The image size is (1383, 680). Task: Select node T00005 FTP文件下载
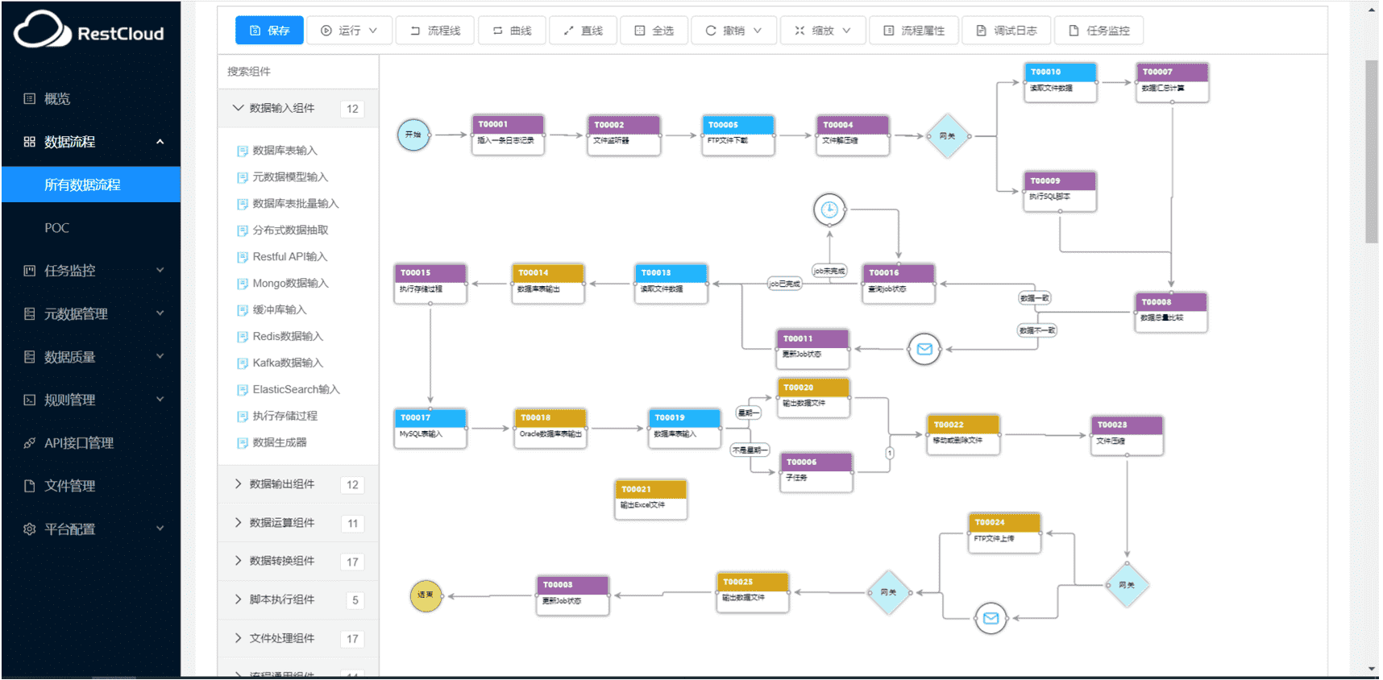coord(738,135)
